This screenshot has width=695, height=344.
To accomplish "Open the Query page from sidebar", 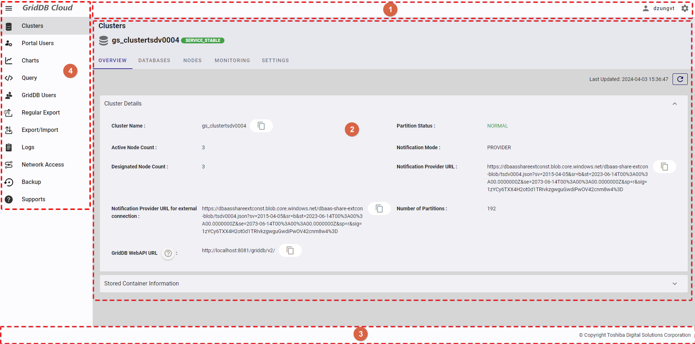I will point(29,78).
